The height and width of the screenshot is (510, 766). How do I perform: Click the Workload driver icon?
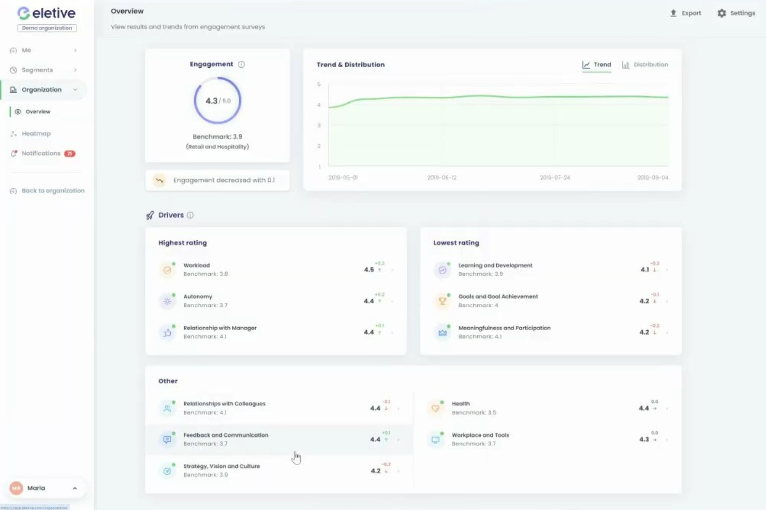pyautogui.click(x=167, y=270)
